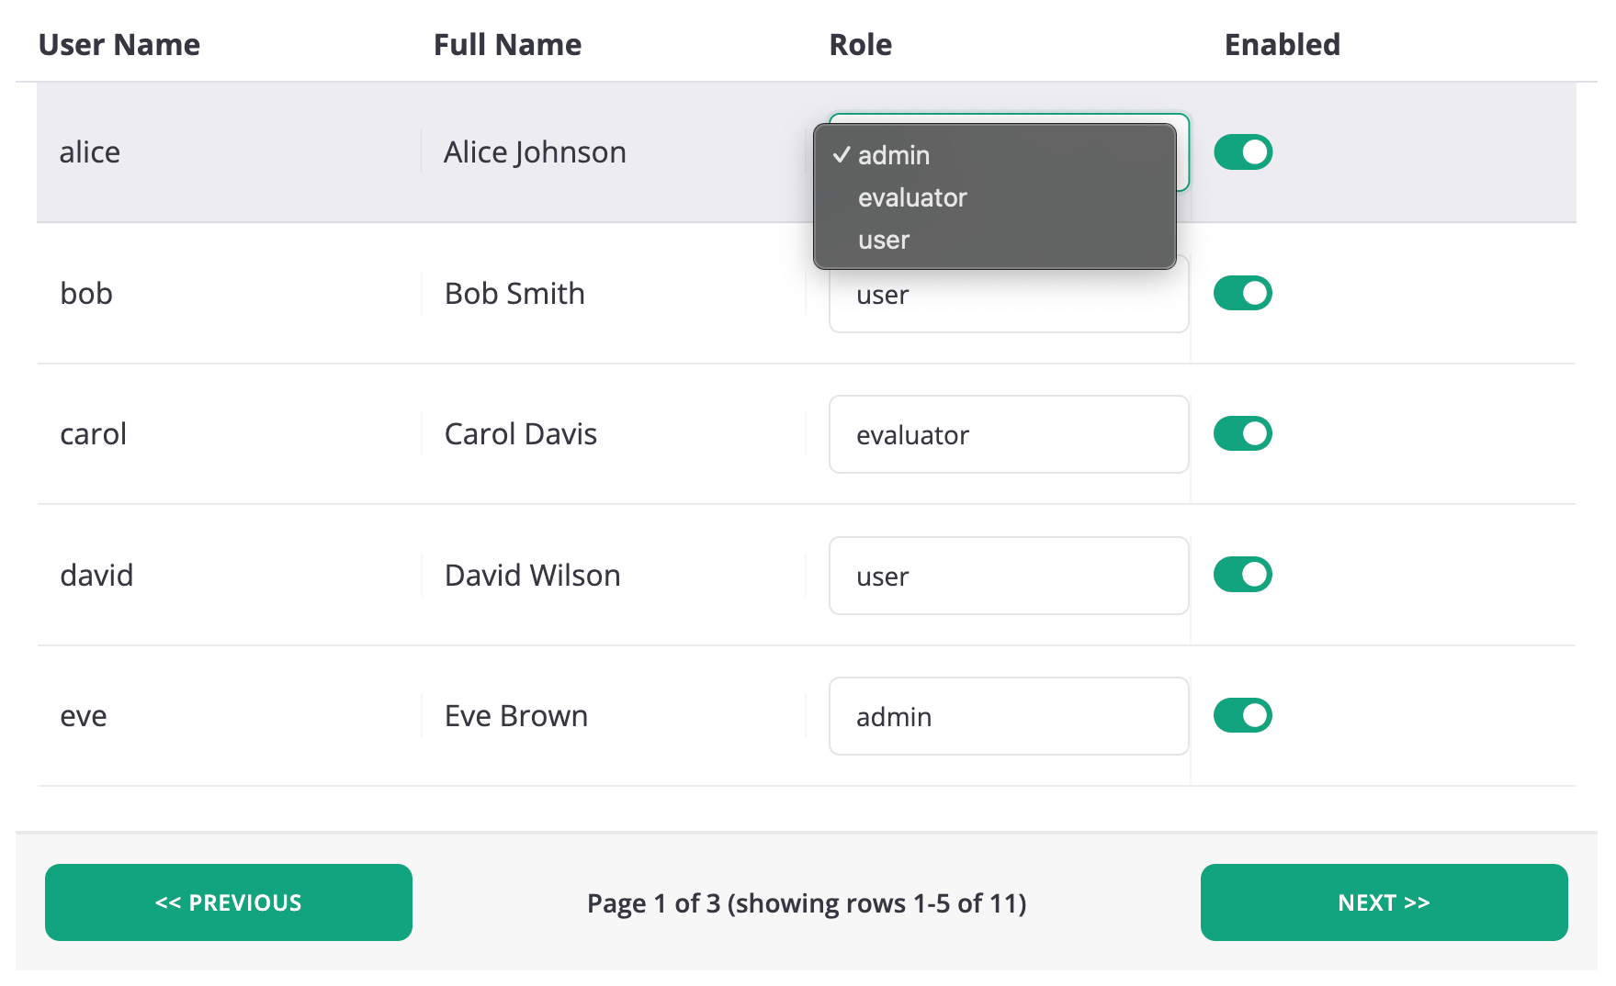Expand David Wilson's role dropdown
The height and width of the screenshot is (986, 1616).
point(1008,576)
